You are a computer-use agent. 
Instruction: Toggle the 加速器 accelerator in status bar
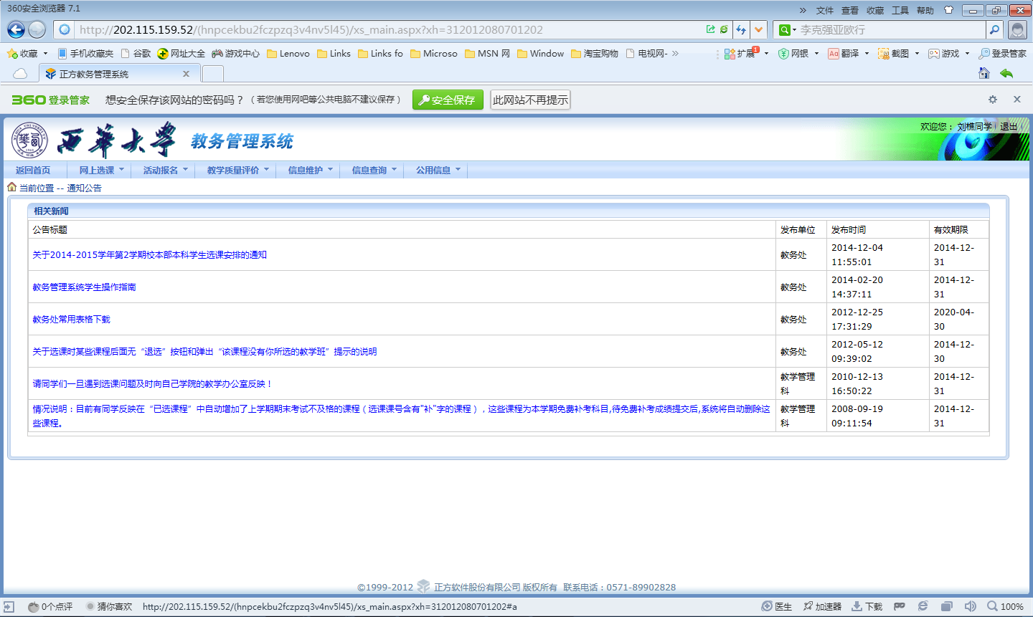pos(822,606)
